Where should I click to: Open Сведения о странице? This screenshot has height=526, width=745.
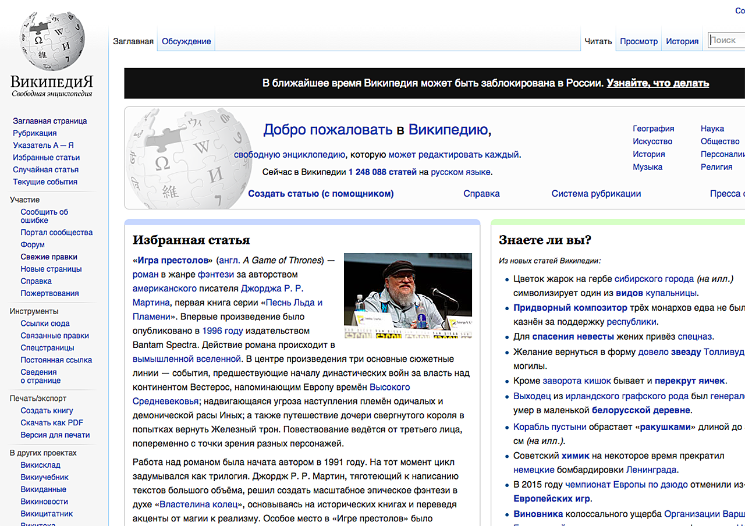[x=41, y=376]
